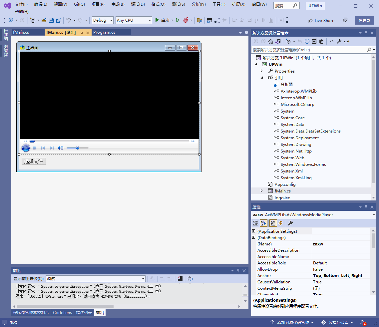Open Properties wrench icon in Solution Explorer toolbar
This screenshot has width=379, height=327.
[339, 41]
